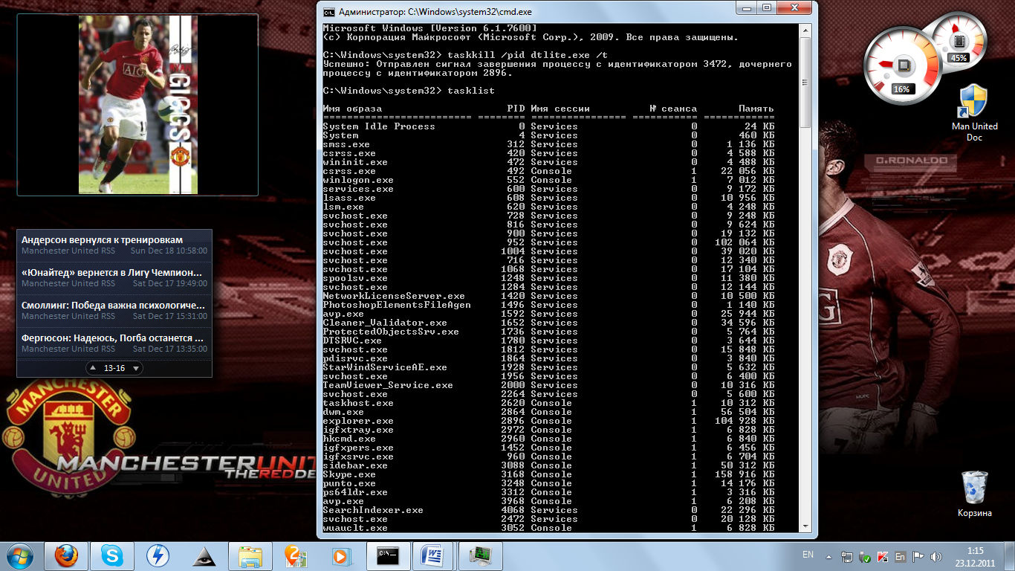
Task: Click NetworkLicenseServer.exe row
Action: (x=548, y=296)
